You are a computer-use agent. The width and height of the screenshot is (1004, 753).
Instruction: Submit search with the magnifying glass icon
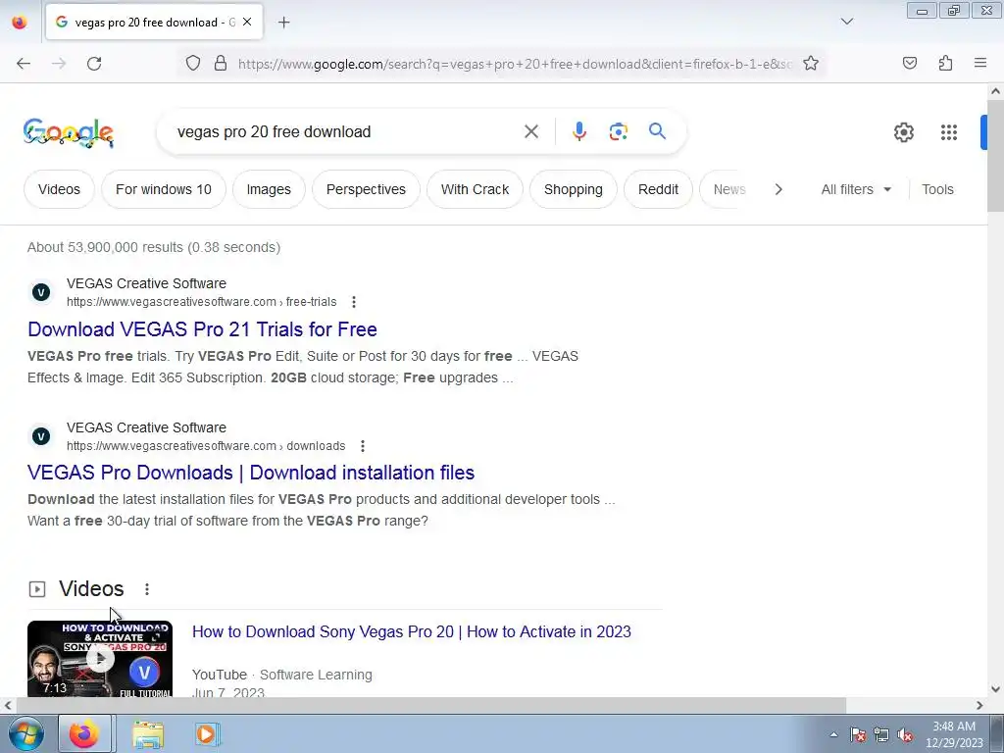click(x=657, y=131)
